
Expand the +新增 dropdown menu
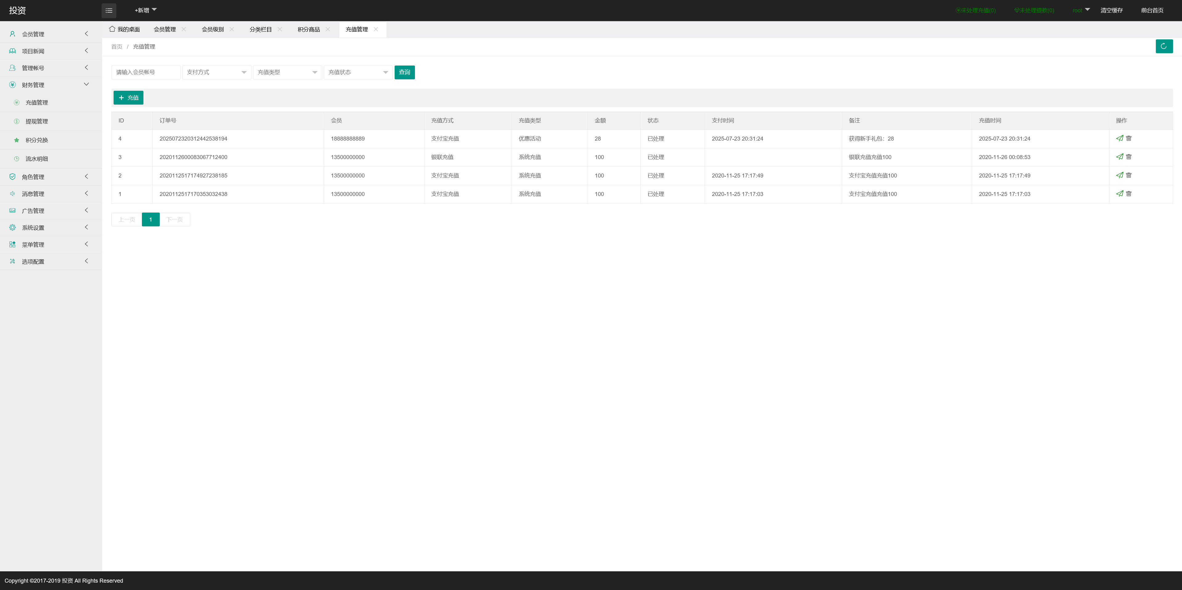[146, 10]
